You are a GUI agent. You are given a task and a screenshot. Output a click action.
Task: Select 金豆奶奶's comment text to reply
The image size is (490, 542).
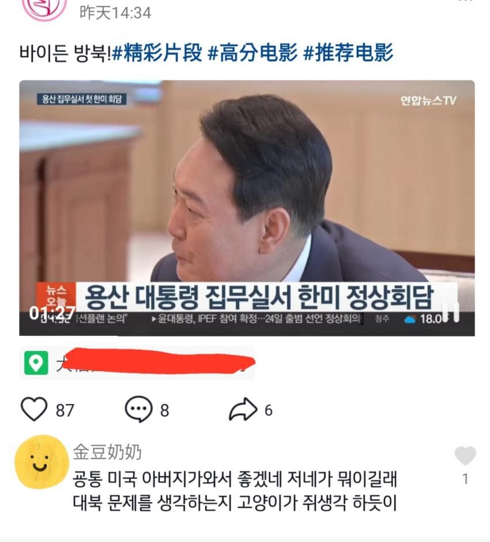pyautogui.click(x=235, y=491)
